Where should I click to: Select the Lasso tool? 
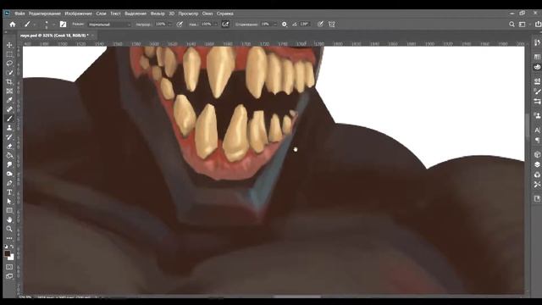click(9, 64)
